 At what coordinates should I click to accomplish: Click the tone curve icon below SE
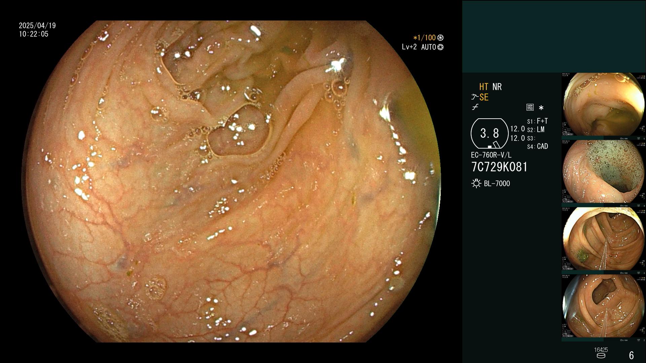475,107
